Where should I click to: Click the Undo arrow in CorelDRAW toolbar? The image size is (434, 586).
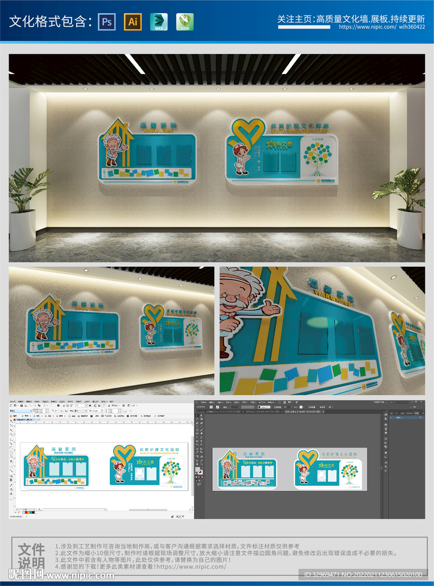[x=45, y=406]
